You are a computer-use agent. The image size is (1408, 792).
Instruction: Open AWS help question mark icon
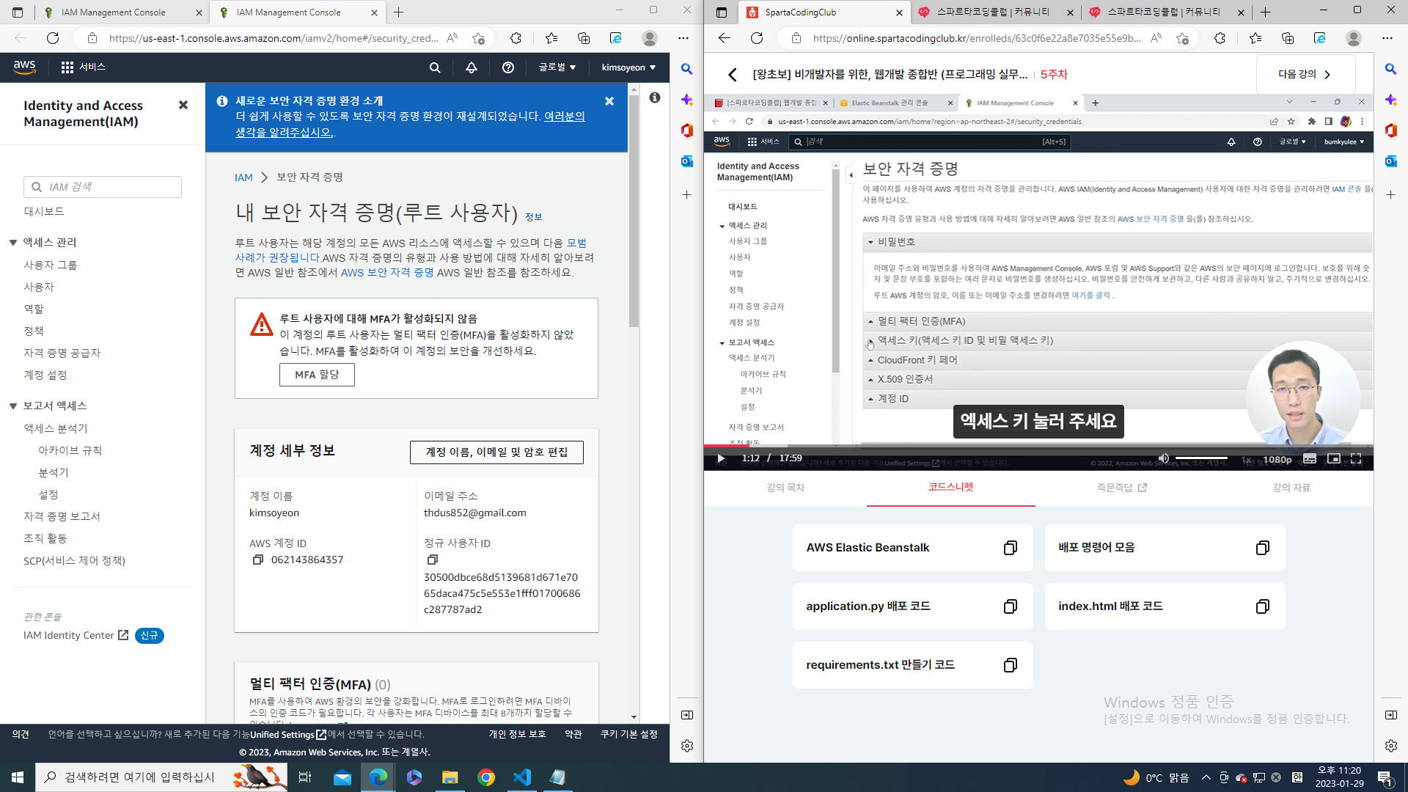click(x=508, y=67)
